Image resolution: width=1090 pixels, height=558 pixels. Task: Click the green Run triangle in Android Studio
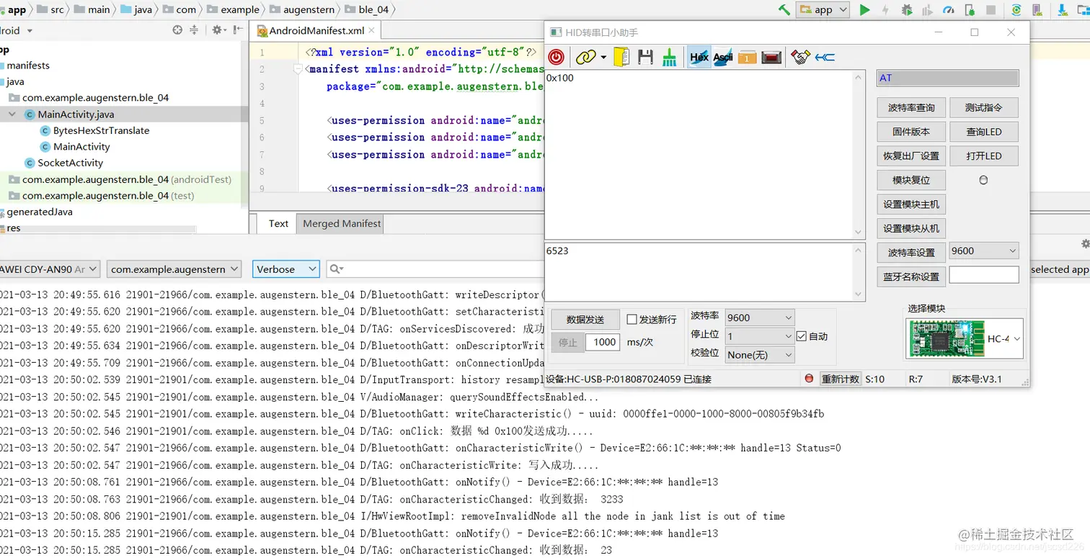point(864,9)
